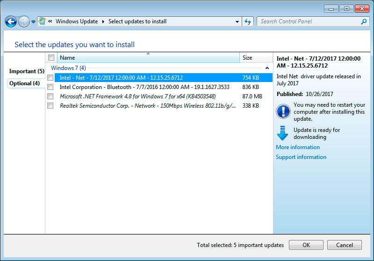Click the 'Select updates to install' breadcrumb
This screenshot has height=261, width=374.
[x=137, y=21]
